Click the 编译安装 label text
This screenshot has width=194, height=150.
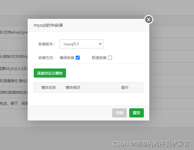coord(67,58)
